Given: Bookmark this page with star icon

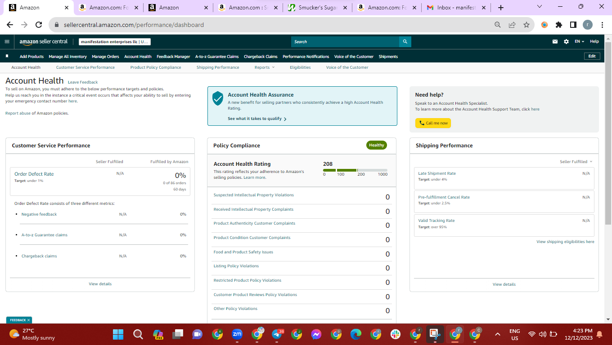Looking at the screenshot, I should 526,25.
